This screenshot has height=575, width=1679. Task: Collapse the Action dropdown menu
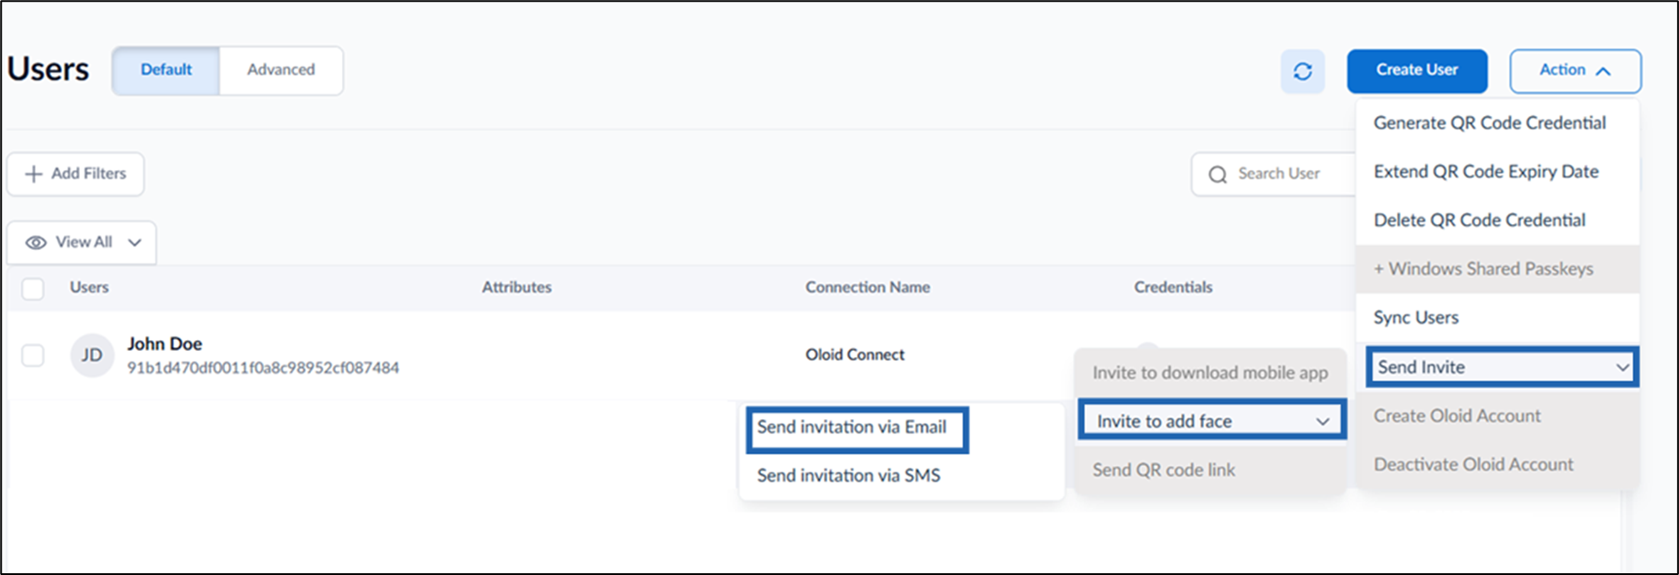(x=1575, y=71)
